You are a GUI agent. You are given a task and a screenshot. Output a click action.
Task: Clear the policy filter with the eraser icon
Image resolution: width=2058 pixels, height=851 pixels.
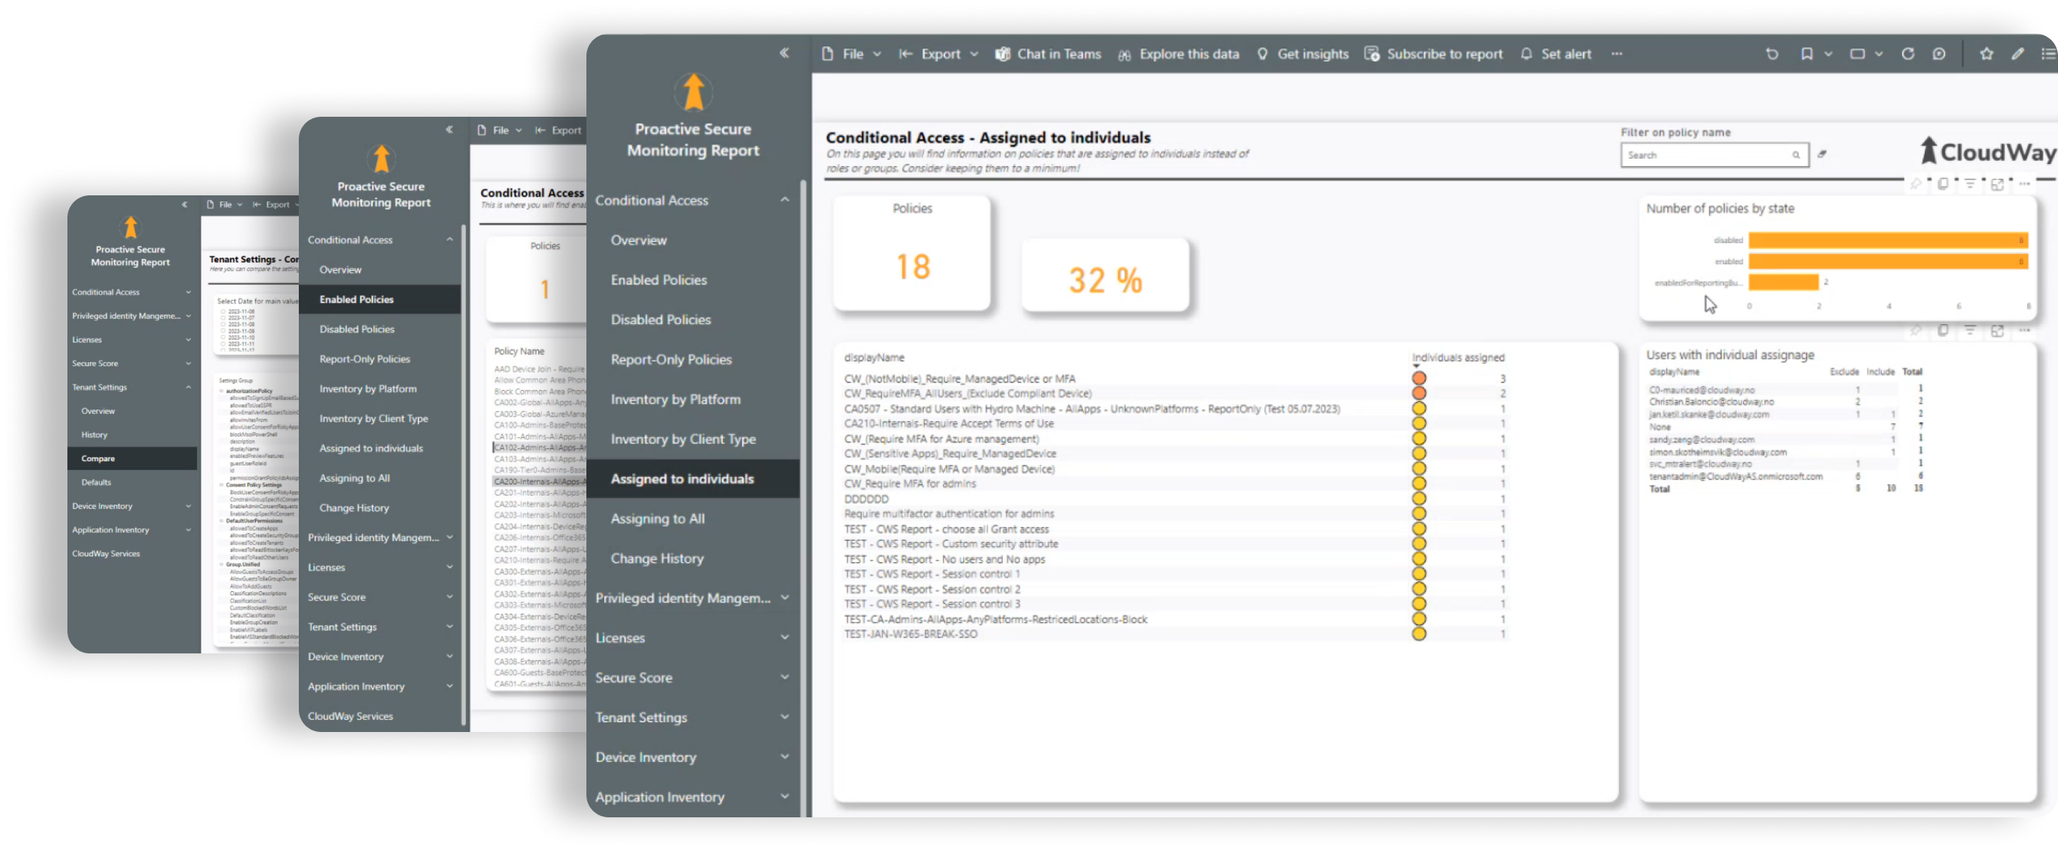pyautogui.click(x=1821, y=154)
